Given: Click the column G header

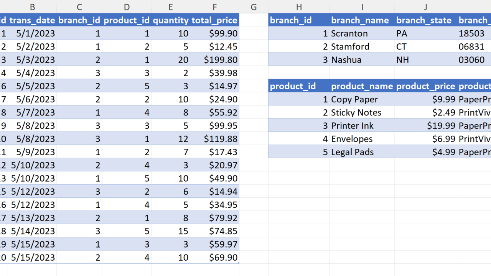Looking at the screenshot, I should pos(254,7).
